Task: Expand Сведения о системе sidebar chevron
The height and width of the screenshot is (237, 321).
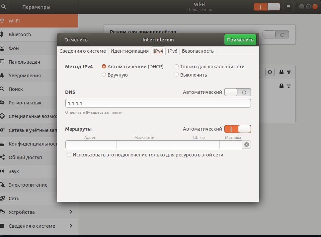Action: (x=71, y=226)
